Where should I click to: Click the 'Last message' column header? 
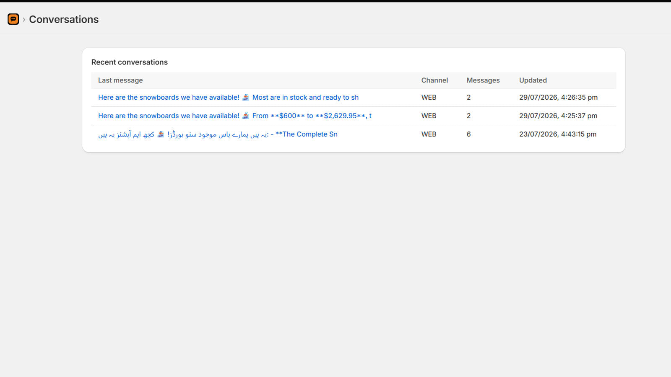120,80
